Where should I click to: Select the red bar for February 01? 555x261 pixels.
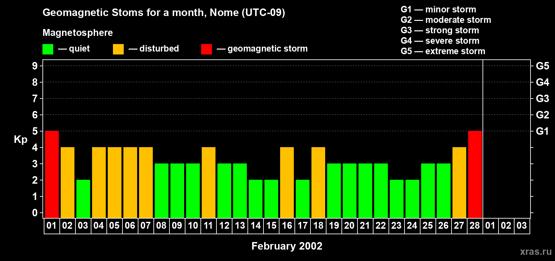pos(52,175)
